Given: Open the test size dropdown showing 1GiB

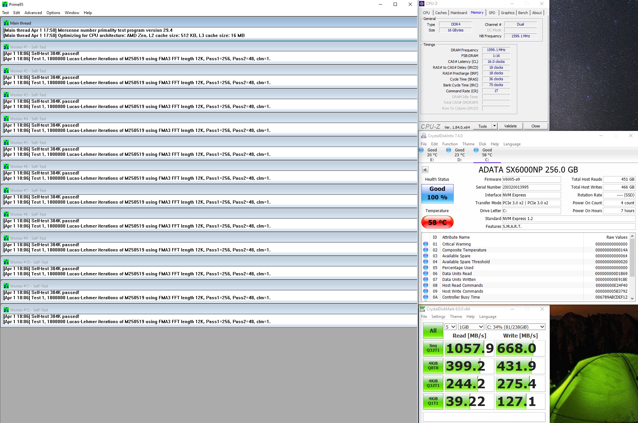Looking at the screenshot, I should [471, 327].
